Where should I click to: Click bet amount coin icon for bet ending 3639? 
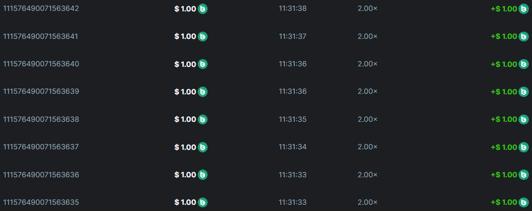pos(203,92)
